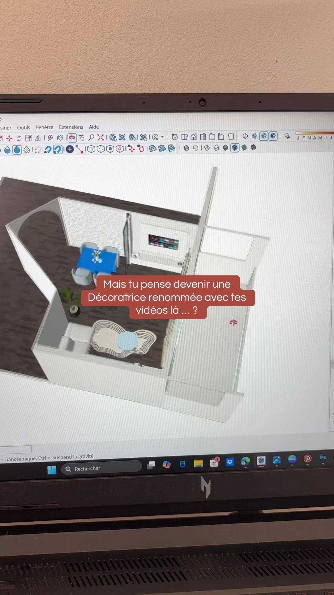
Task: Toggle the highlighted full droplet icon
Action: (17, 150)
